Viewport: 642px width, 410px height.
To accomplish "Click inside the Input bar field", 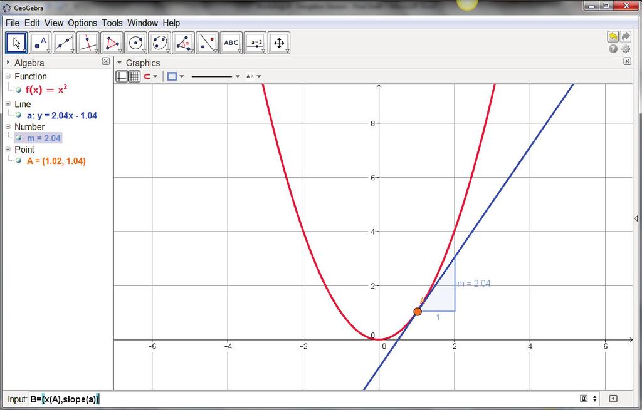I will coord(302,399).
